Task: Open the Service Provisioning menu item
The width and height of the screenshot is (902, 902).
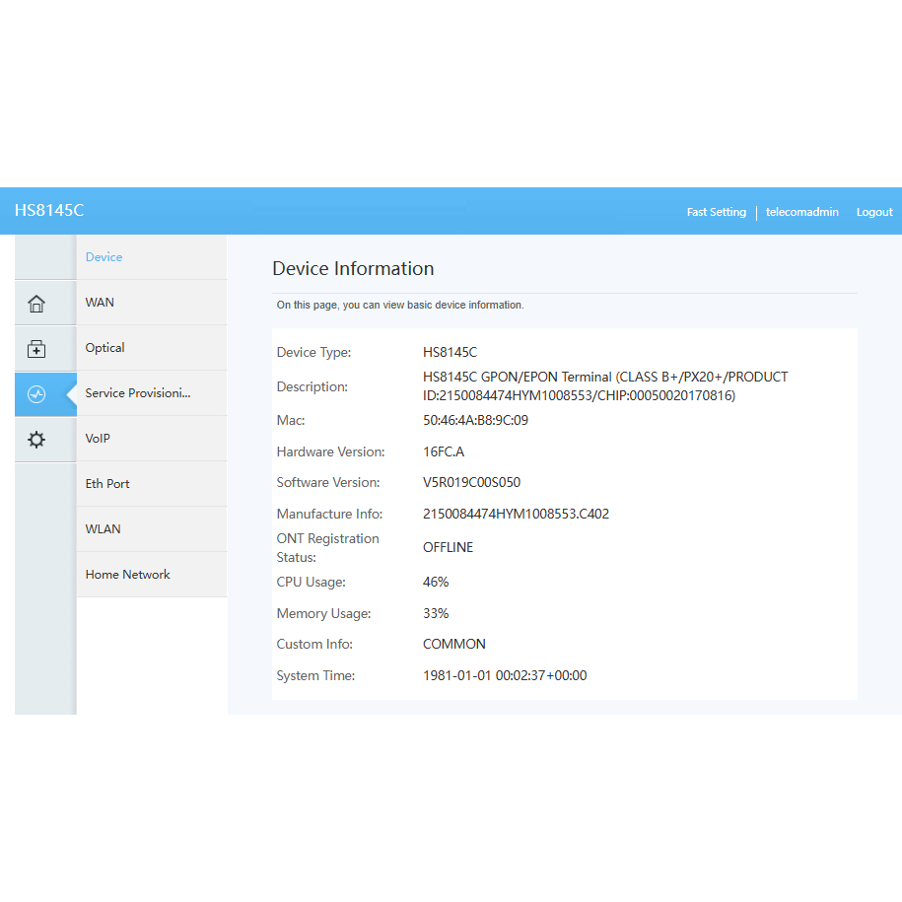Action: 138,393
